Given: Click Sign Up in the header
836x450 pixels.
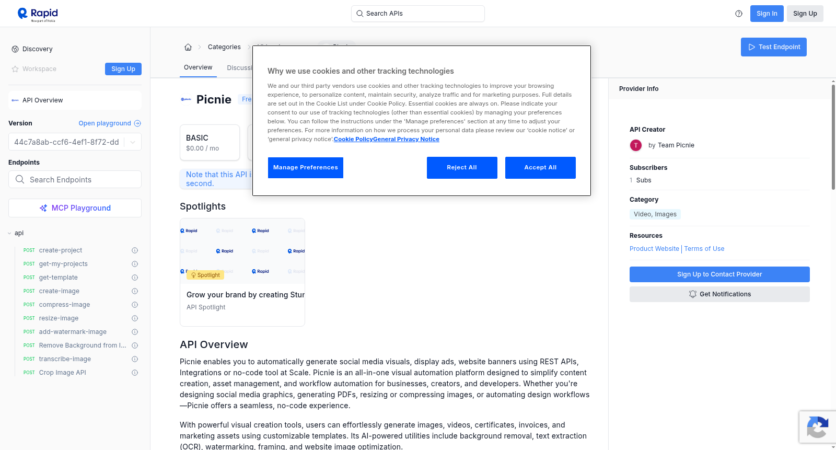Looking at the screenshot, I should [x=805, y=14].
